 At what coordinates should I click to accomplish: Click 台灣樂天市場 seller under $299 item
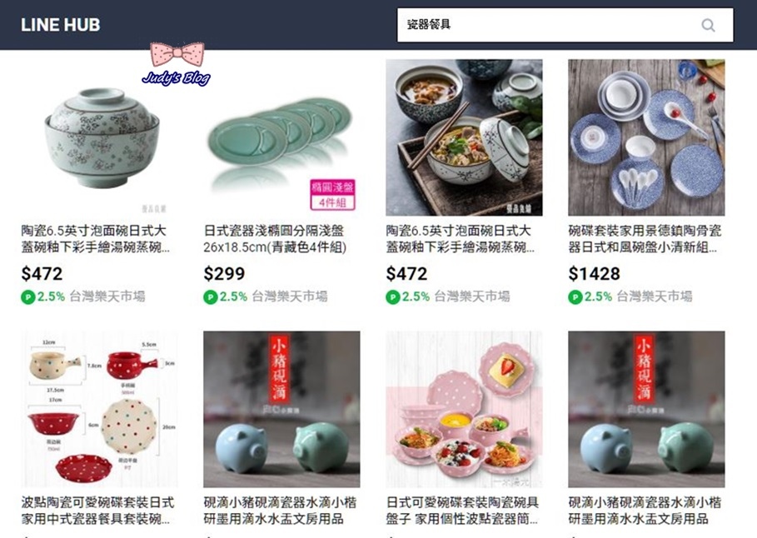tap(290, 296)
